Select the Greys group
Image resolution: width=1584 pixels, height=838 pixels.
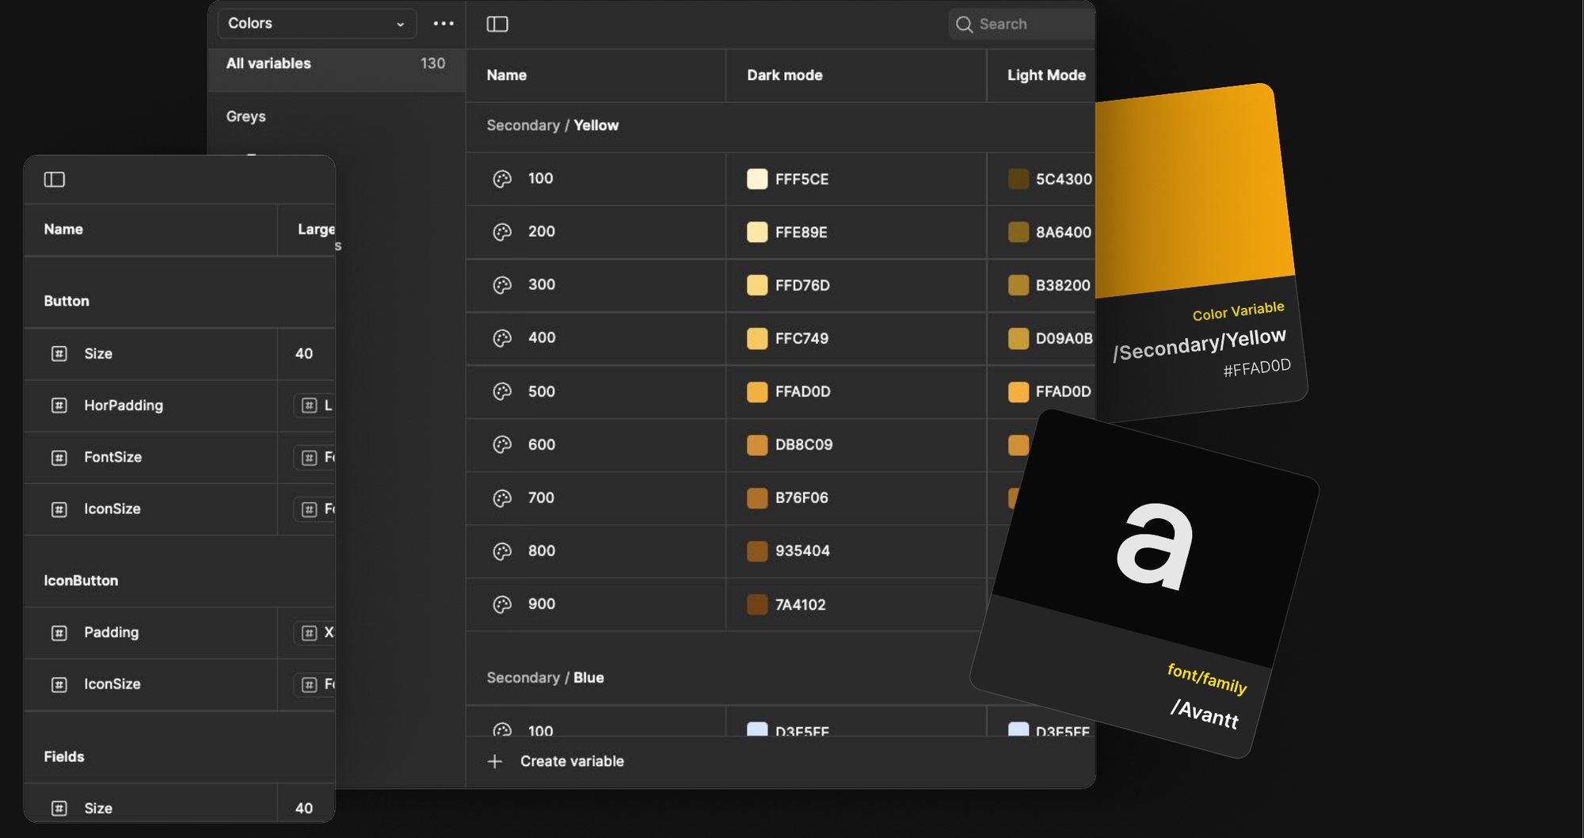point(246,116)
